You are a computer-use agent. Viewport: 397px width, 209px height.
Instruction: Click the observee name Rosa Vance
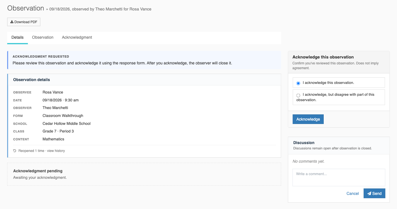(x=53, y=92)
